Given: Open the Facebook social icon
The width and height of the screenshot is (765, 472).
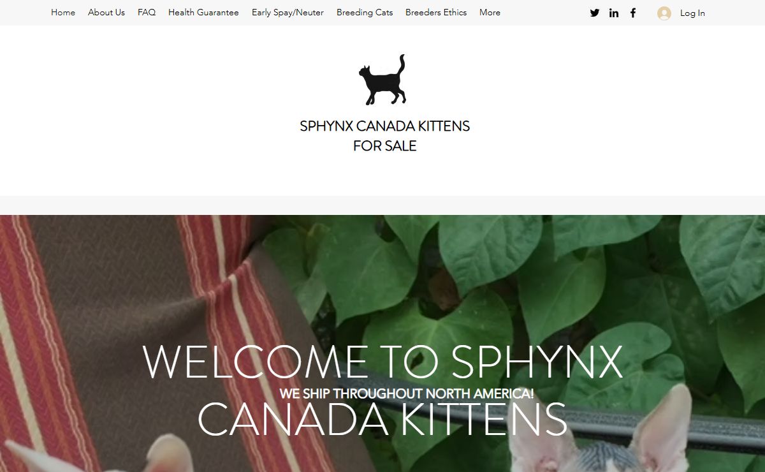Looking at the screenshot, I should click(x=633, y=13).
